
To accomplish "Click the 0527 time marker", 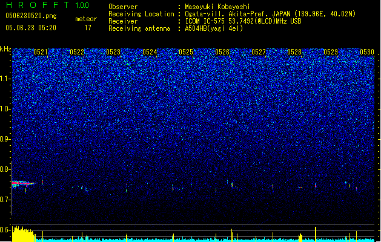I will tap(259, 52).
